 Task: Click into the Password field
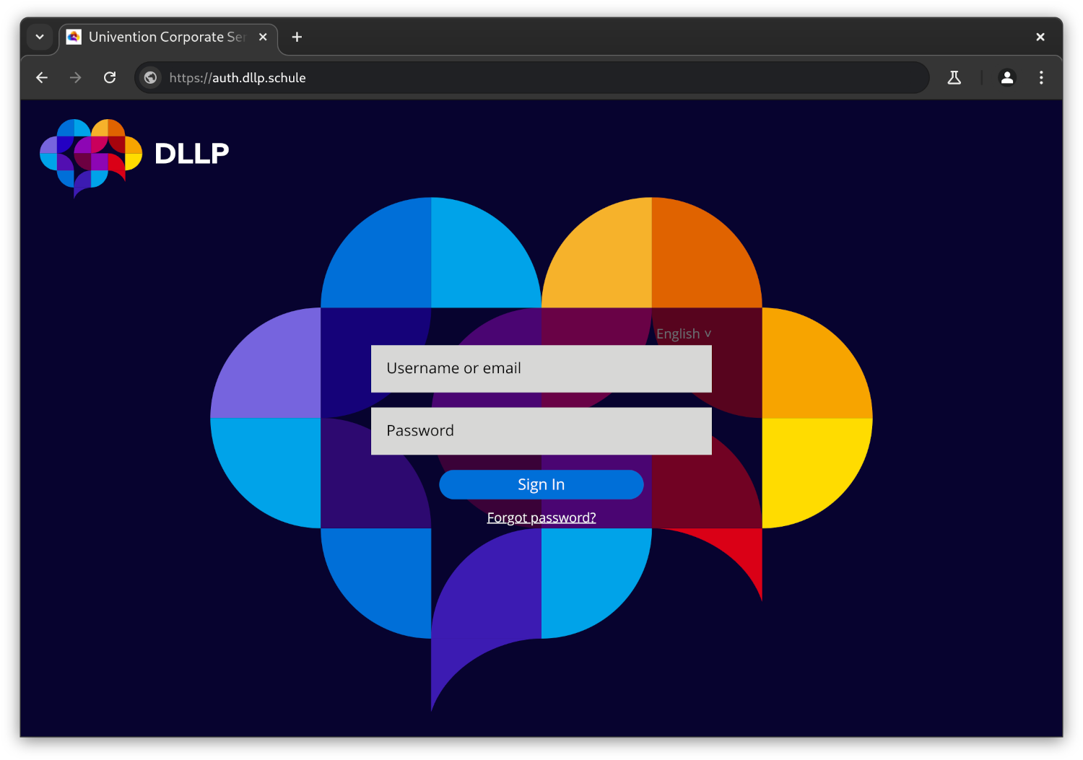point(541,431)
